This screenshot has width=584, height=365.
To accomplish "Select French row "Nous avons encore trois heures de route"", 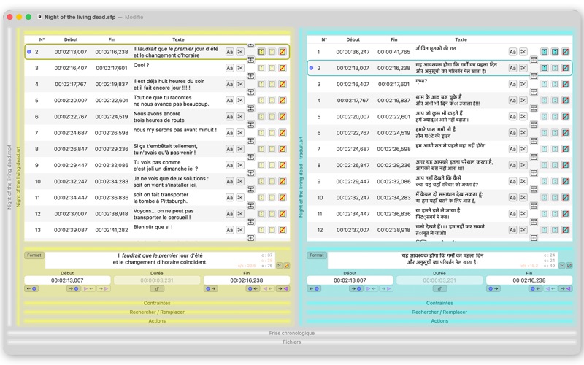I will [x=157, y=117].
